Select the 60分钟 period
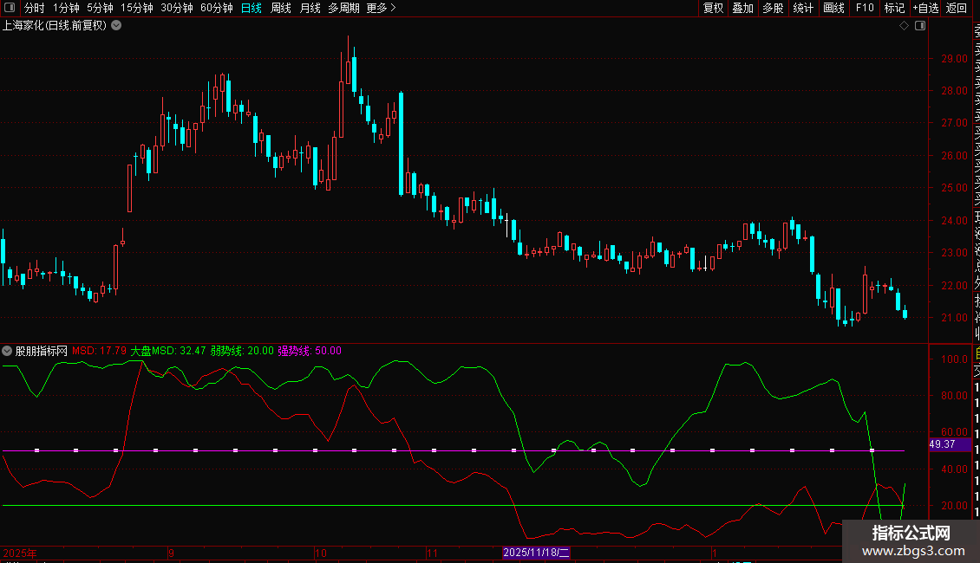Image resolution: width=980 pixels, height=563 pixels. [x=216, y=8]
